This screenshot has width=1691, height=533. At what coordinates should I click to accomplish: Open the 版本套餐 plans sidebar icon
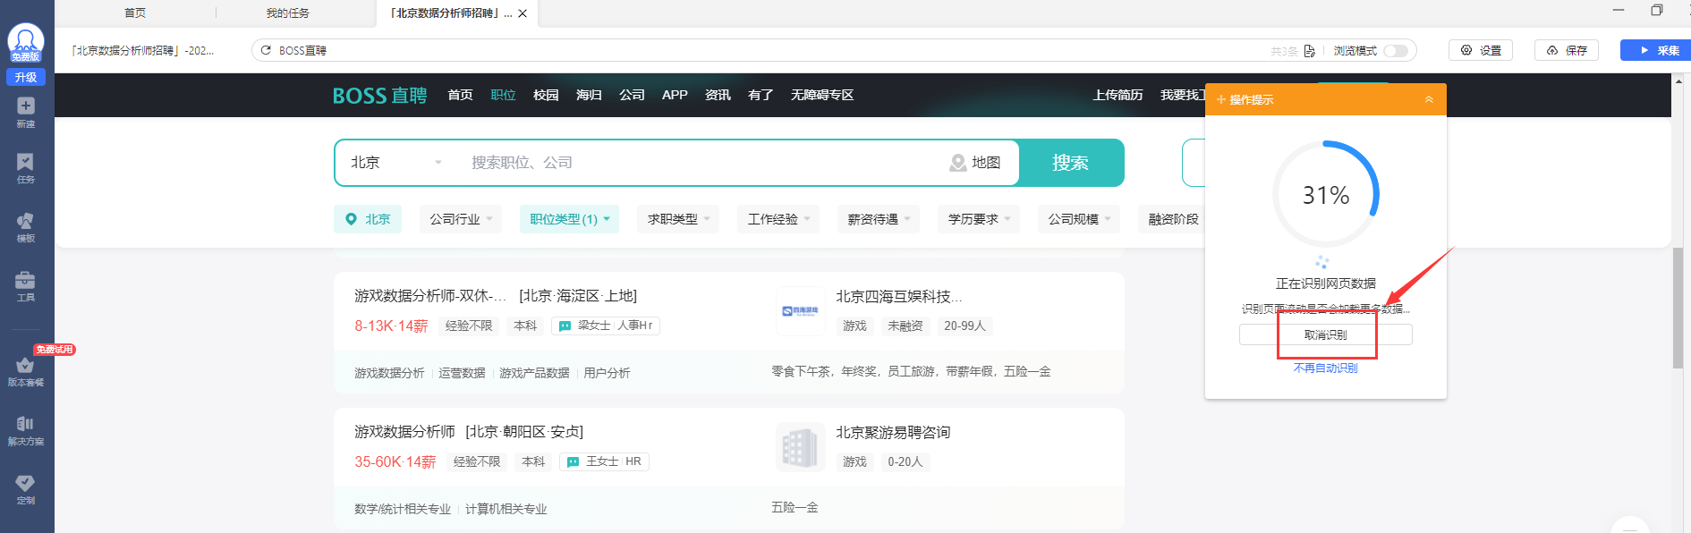tap(26, 371)
